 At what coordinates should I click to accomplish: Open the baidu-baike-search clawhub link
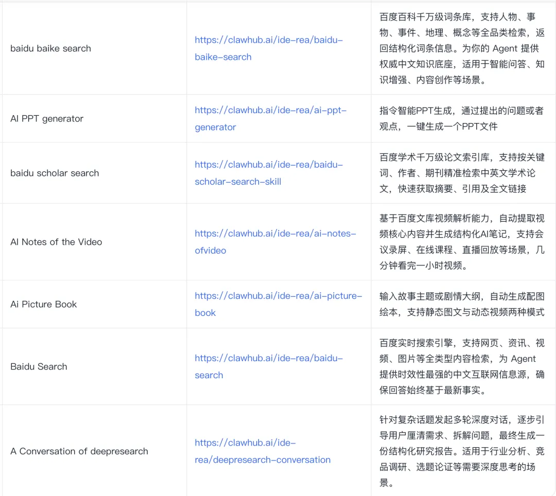tap(269, 48)
